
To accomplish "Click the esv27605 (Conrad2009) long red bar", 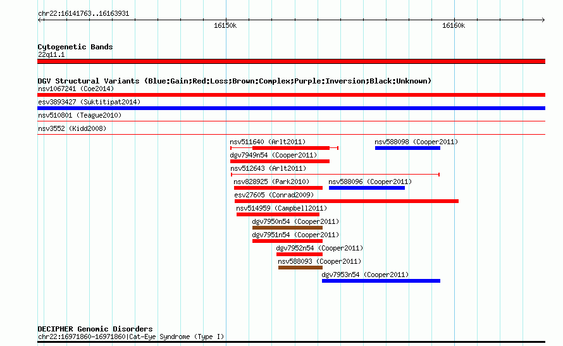I will click(x=347, y=201).
